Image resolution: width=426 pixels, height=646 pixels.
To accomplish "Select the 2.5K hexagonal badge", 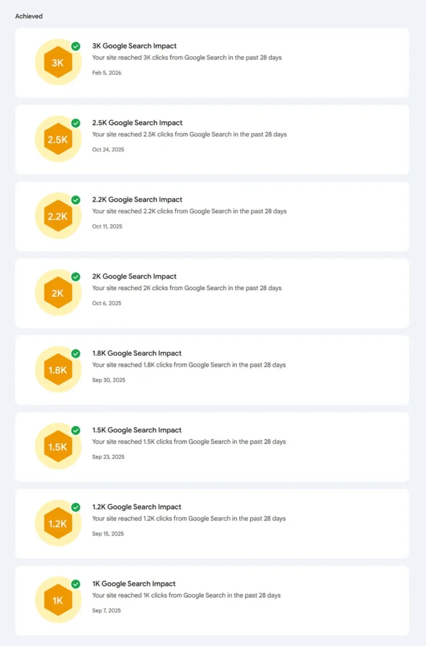I will pos(57,139).
